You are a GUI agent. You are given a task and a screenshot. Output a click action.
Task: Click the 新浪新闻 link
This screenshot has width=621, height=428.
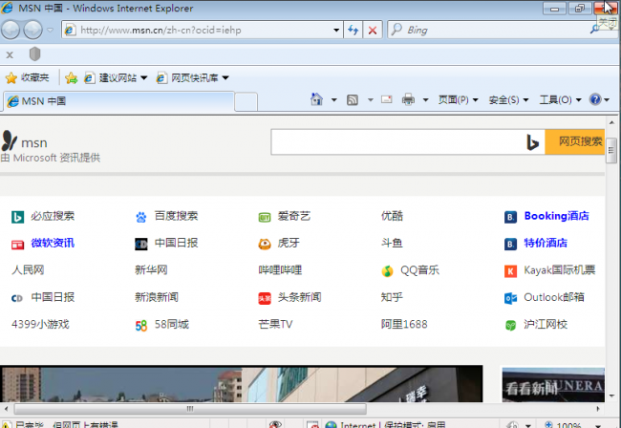tap(157, 297)
